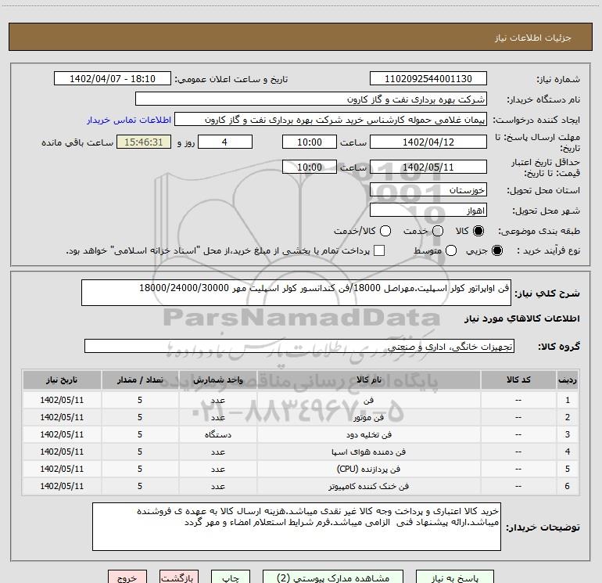This screenshot has height=583, width=602.
Task: Click the دستگاه unit cell
Action: (217, 434)
